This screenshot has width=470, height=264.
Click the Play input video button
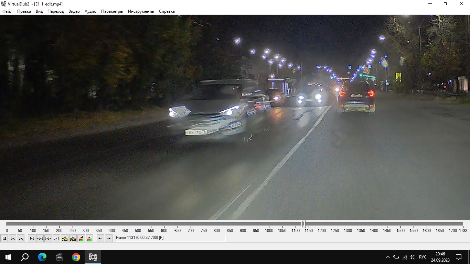[12, 238]
